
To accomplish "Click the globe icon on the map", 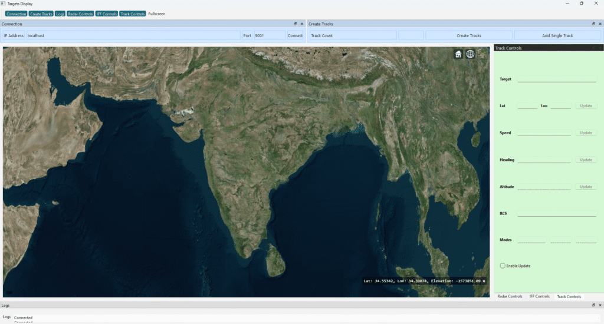I will click(470, 54).
